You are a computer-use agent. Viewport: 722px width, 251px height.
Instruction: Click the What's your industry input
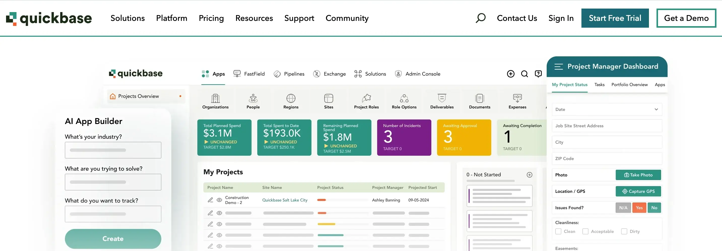pyautogui.click(x=113, y=150)
